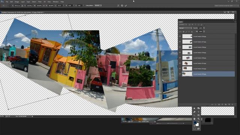240x135 pixels.
Task: Toggle relative positioning triangle in options bar
Action: coord(22,6)
